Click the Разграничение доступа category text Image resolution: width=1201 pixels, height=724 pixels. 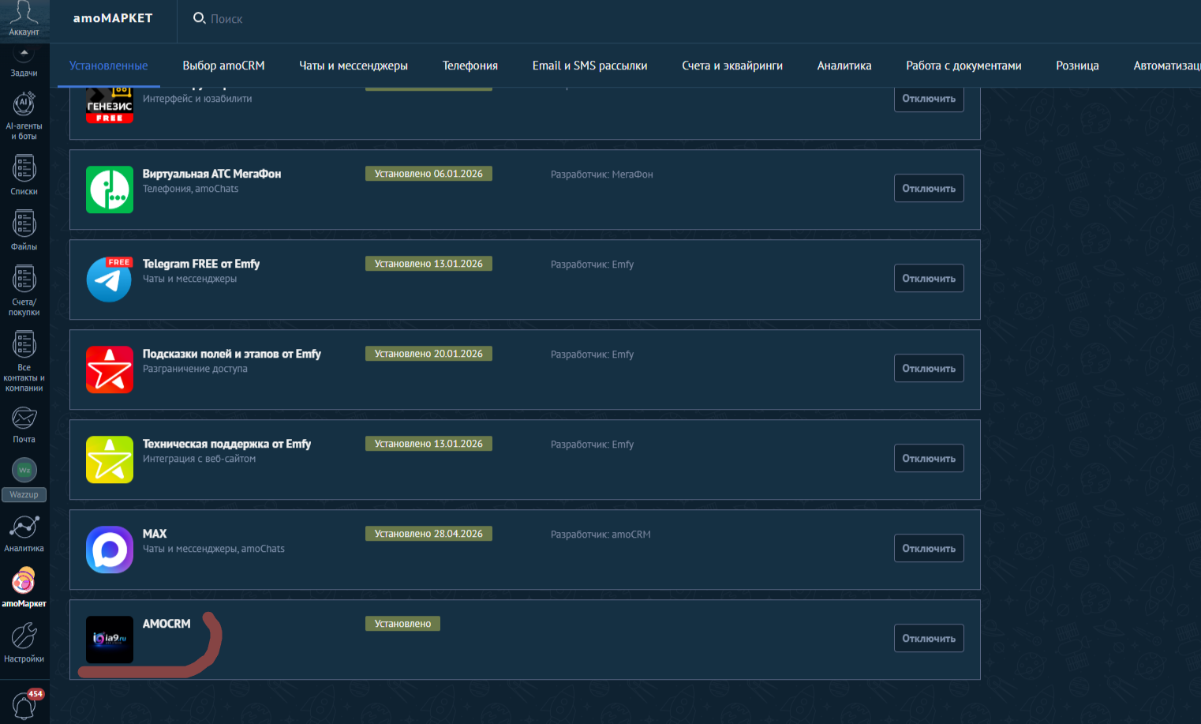pyautogui.click(x=195, y=369)
